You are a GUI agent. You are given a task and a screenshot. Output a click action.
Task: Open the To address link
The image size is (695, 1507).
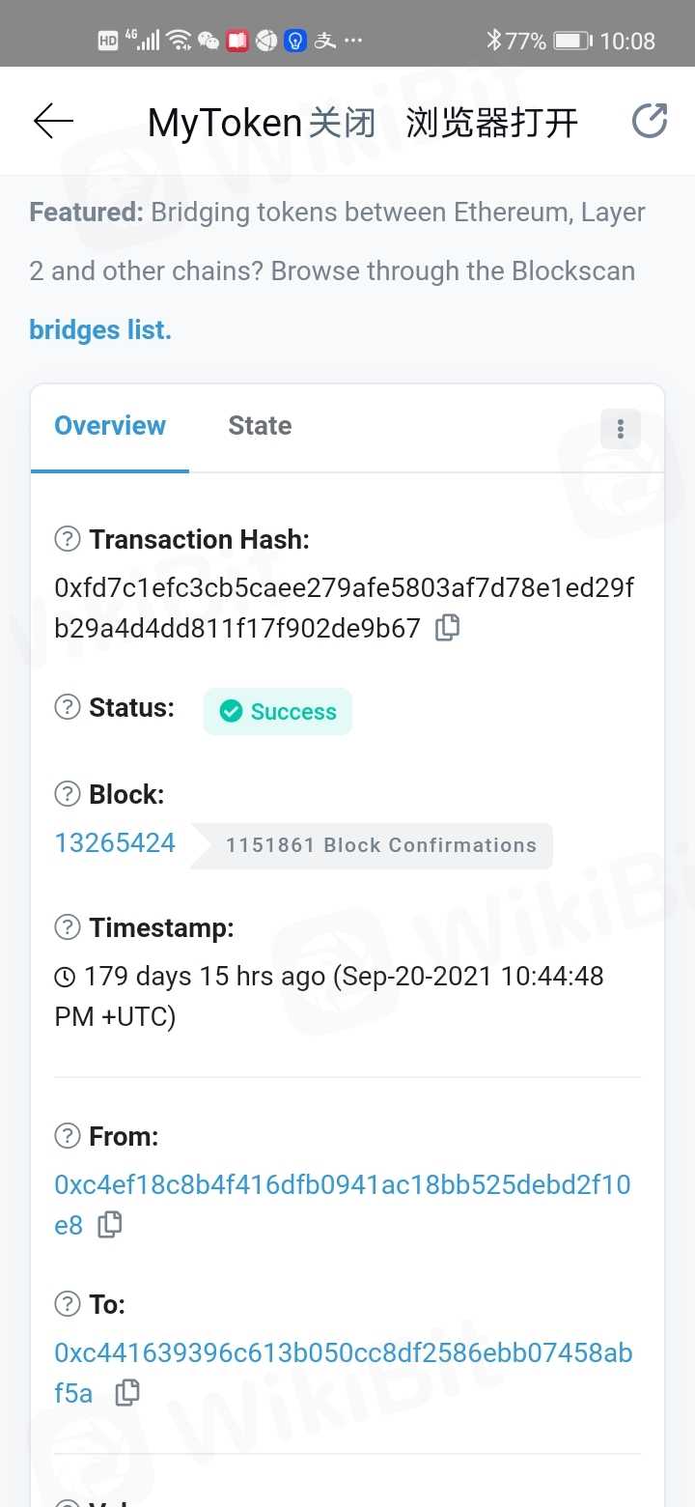click(342, 1352)
